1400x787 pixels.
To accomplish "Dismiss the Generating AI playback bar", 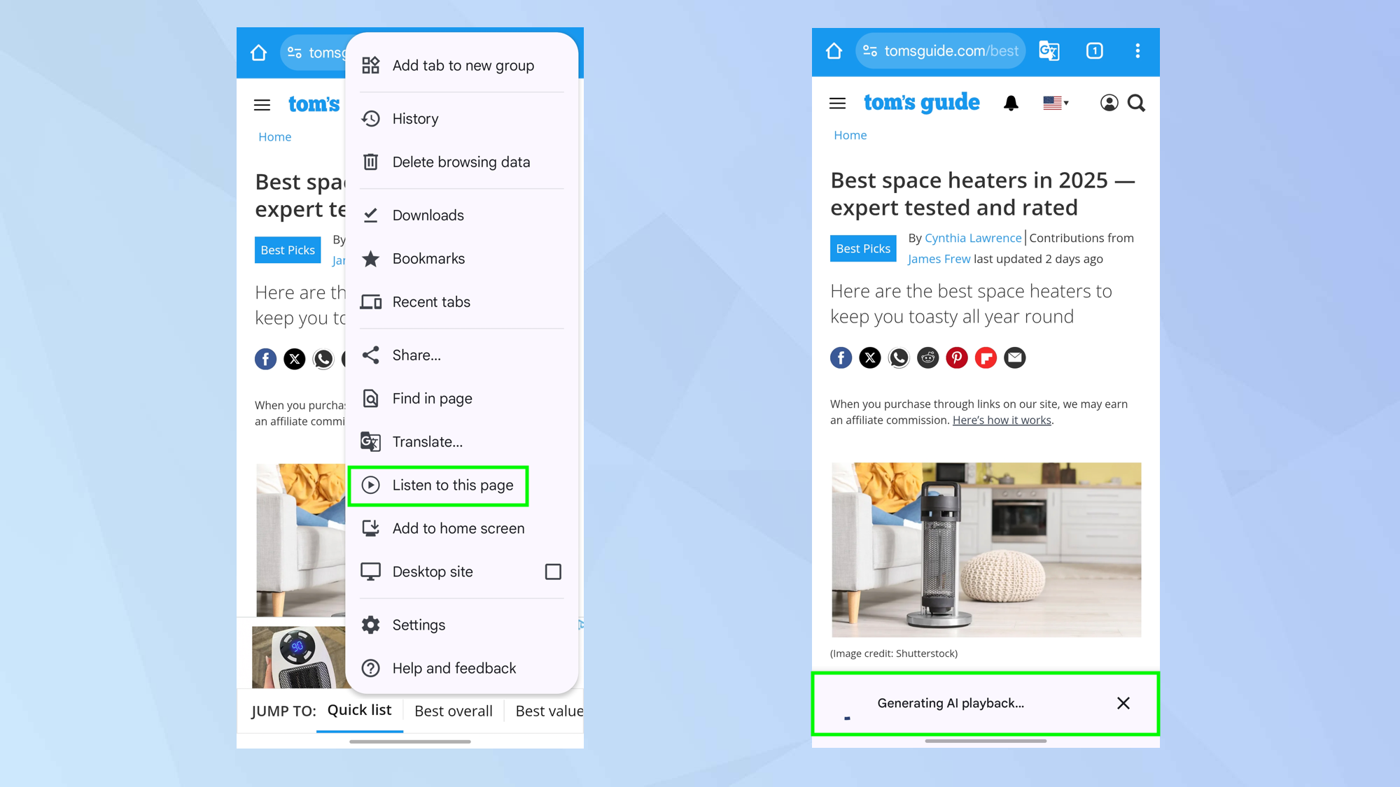I will [x=1123, y=703].
